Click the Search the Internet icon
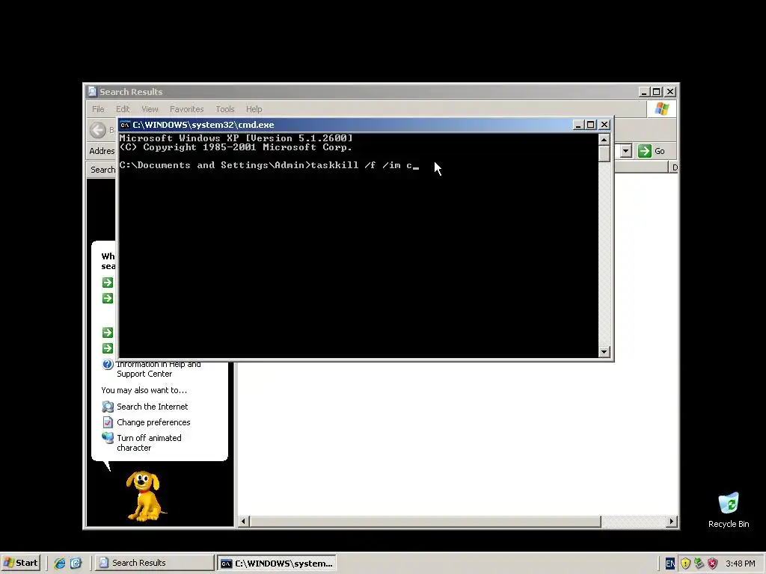Viewport: 766px width, 574px height. (x=108, y=407)
